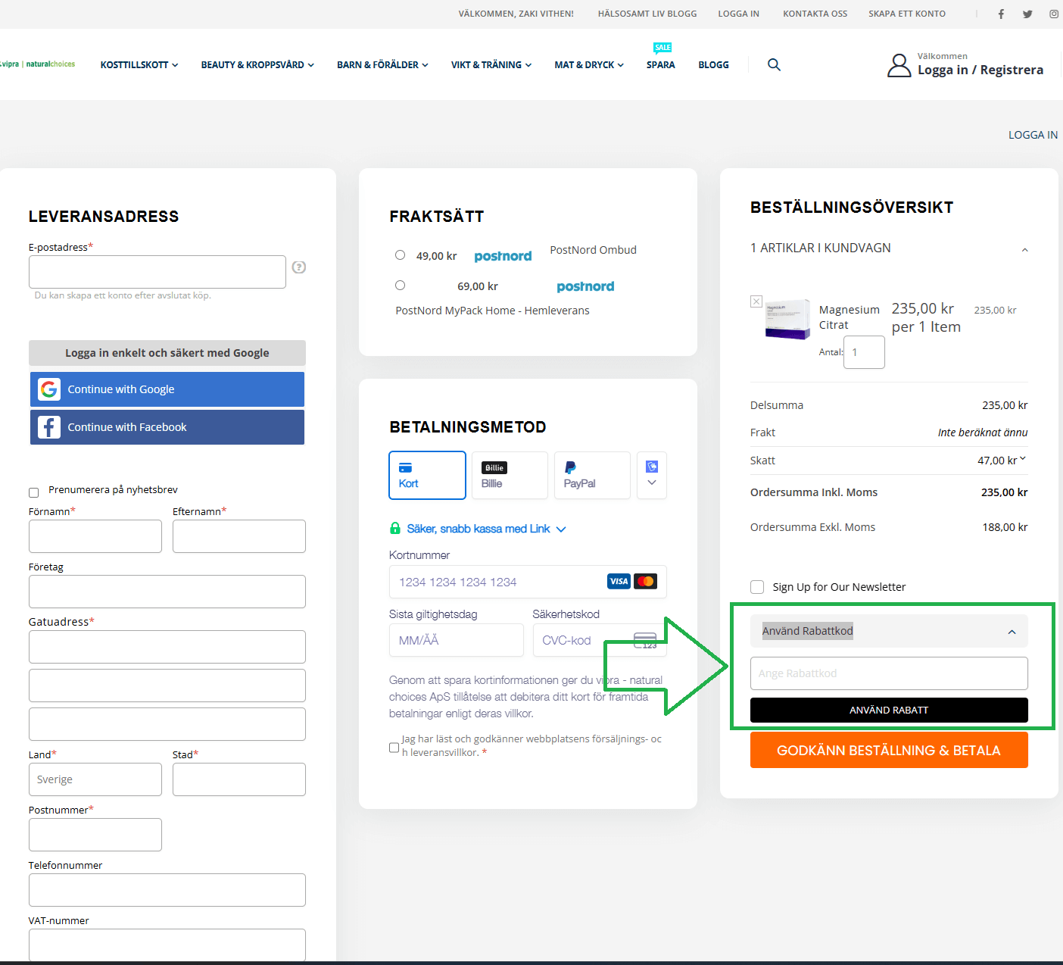Open the Kosttillskott menu

(x=139, y=65)
